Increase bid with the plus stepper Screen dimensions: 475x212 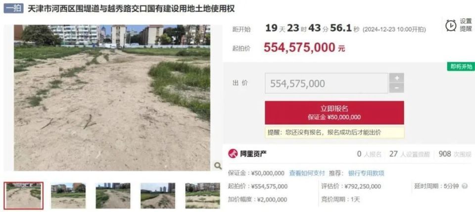click(x=397, y=78)
